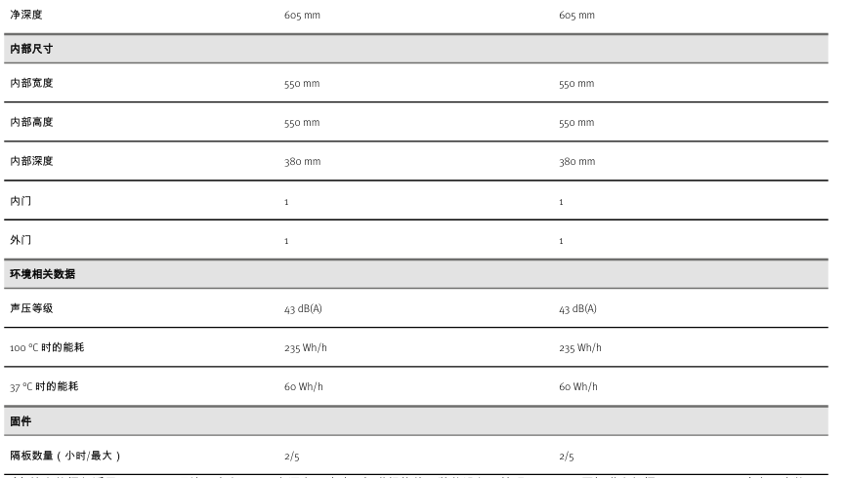Click the right-column 43 dB(A) value
The width and height of the screenshot is (850, 478).
[577, 309]
